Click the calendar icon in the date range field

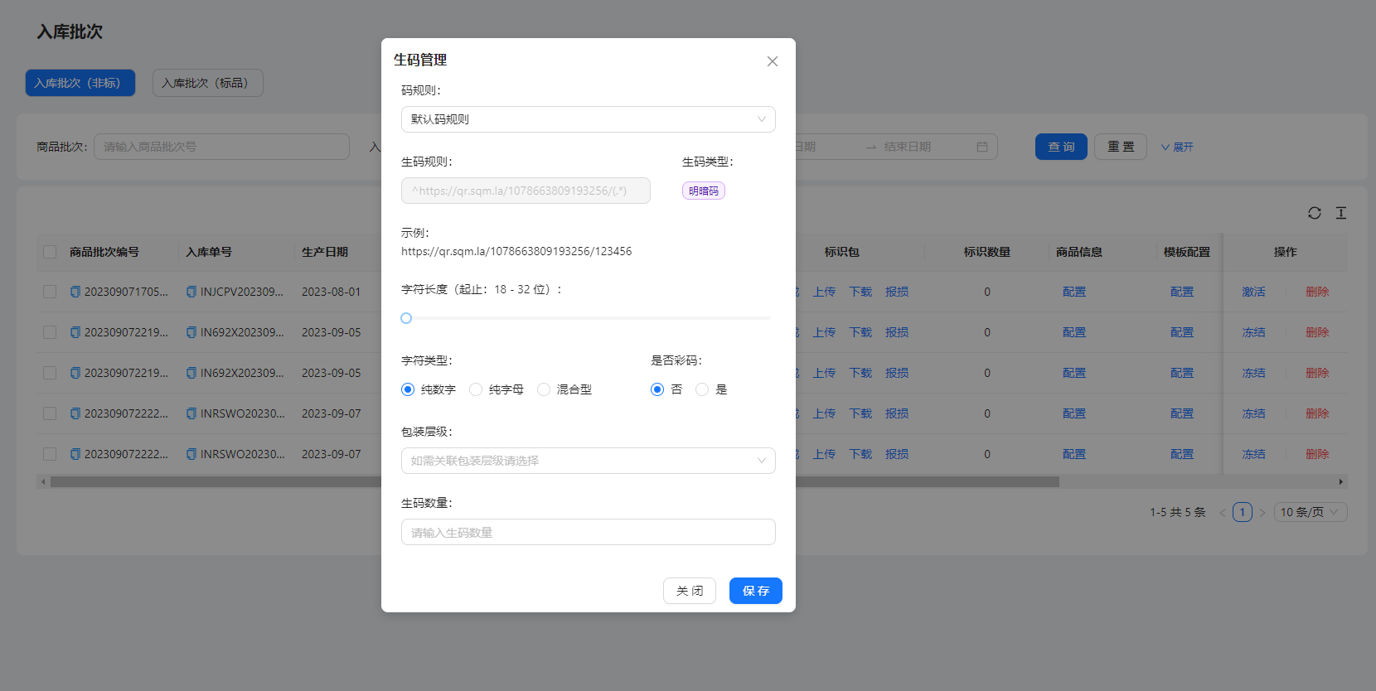982,147
